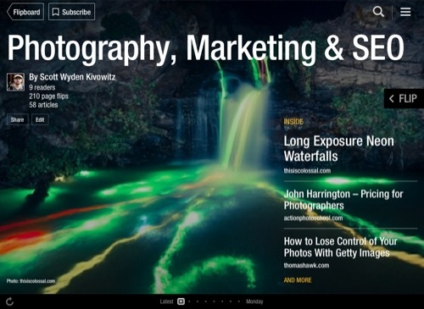424x309 pixels.
Task: Click the INSIDE section label
Action: click(293, 122)
